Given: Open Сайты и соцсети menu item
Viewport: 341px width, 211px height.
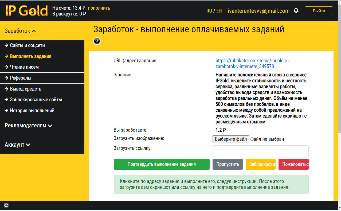Looking at the screenshot, I should (x=42, y=45).
